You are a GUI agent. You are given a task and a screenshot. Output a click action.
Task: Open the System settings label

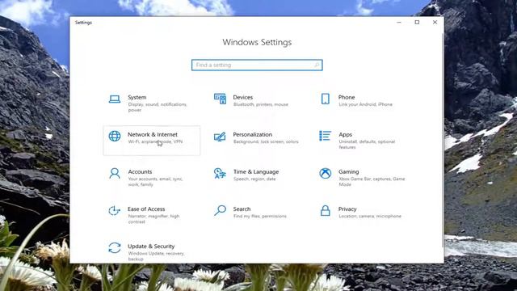tap(137, 97)
